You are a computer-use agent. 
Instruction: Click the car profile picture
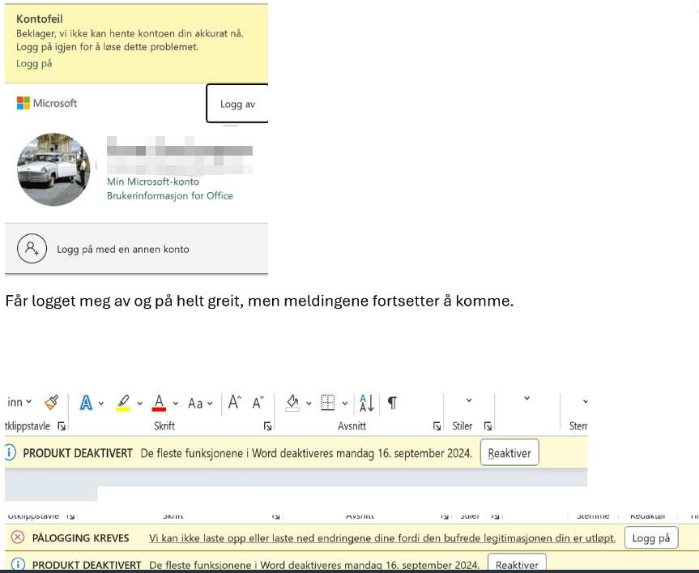[x=53, y=169]
